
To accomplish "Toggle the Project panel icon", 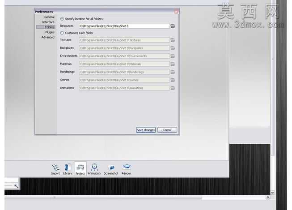I will 80,169.
